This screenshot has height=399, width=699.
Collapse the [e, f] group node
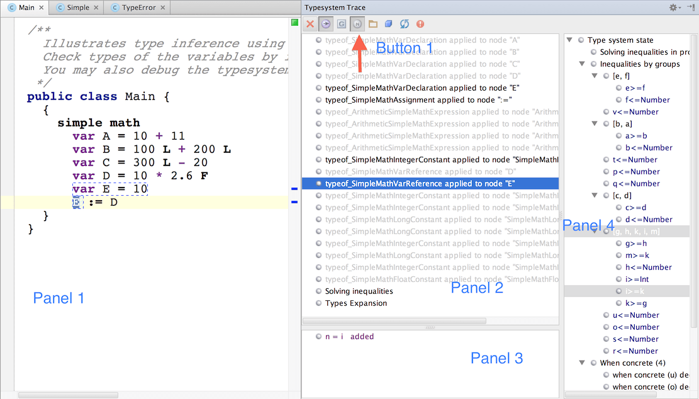[595, 76]
